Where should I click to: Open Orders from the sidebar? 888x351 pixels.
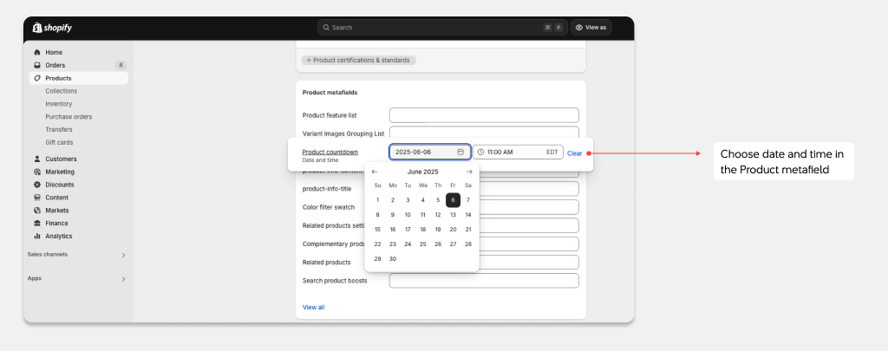55,65
